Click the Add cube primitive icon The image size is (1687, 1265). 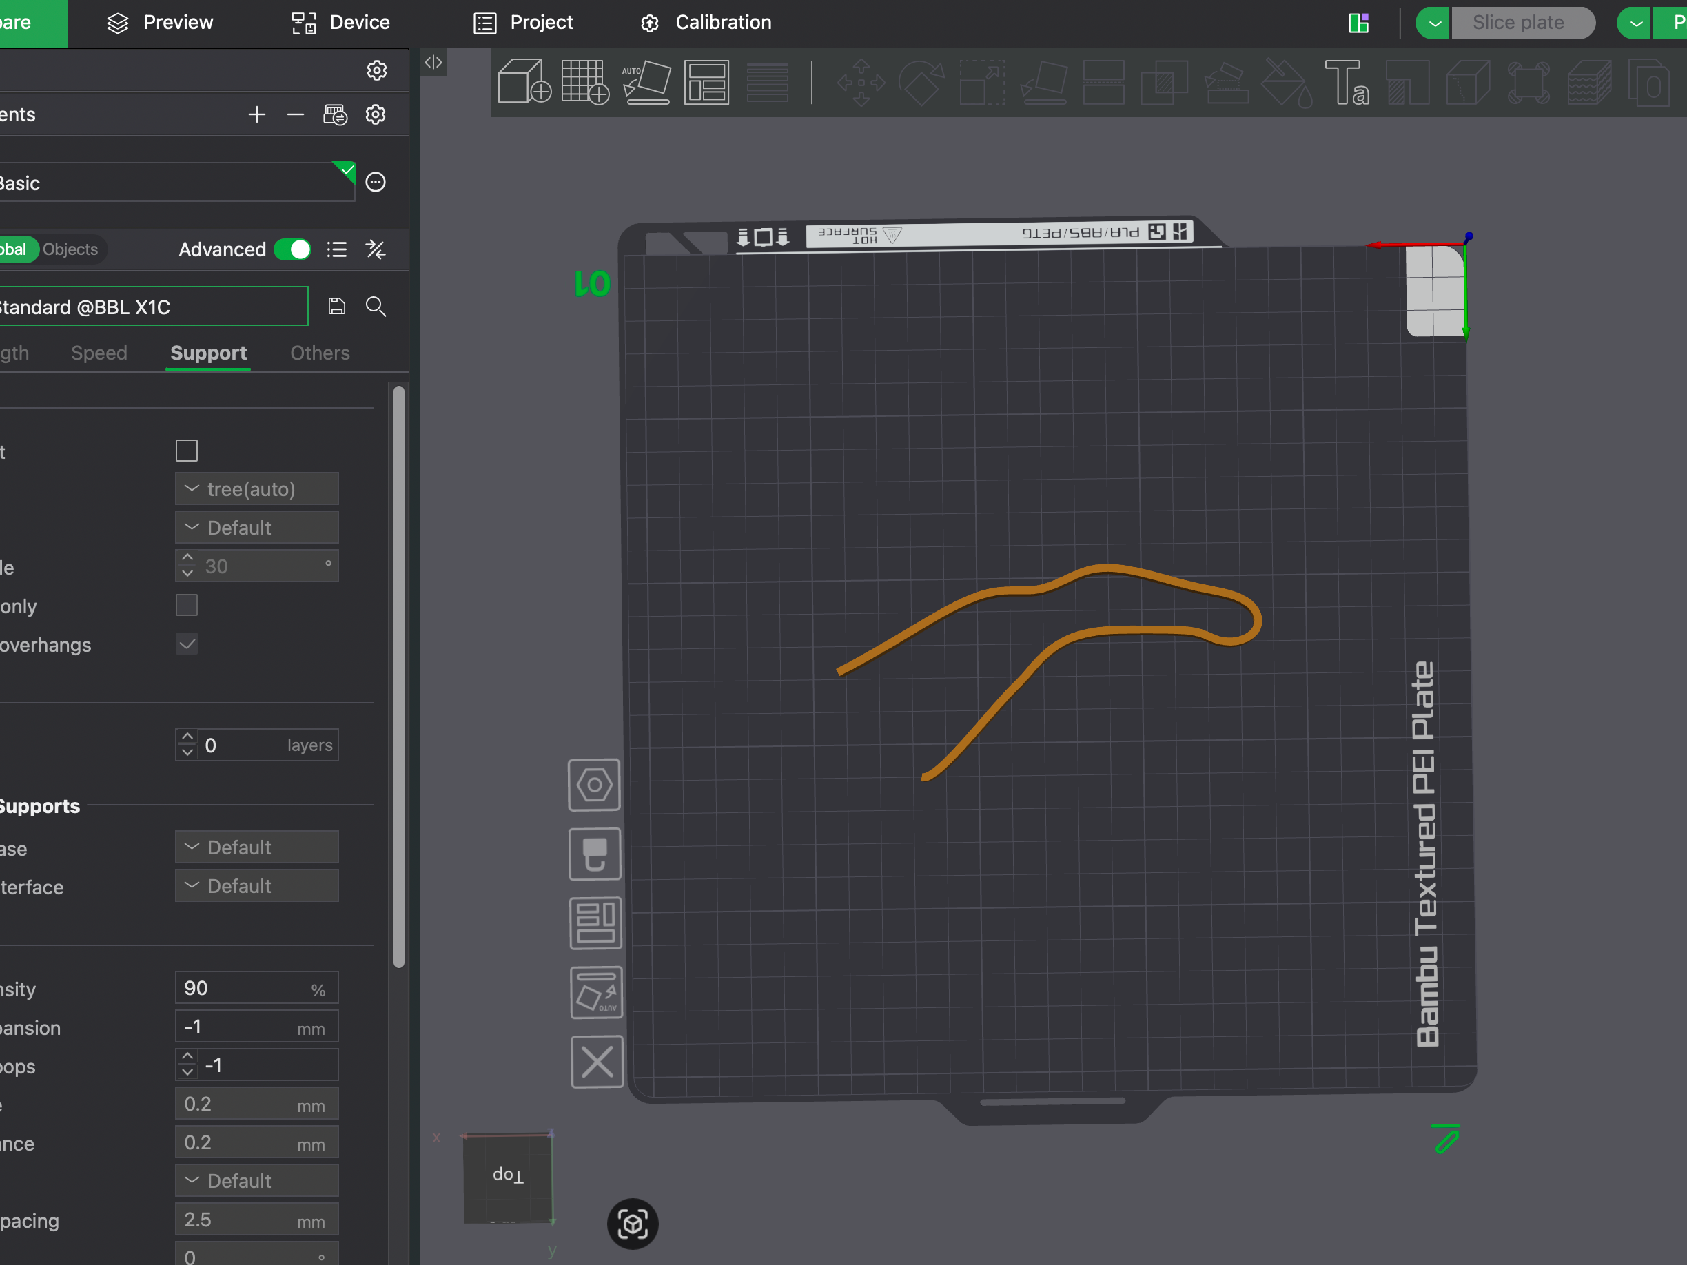pyautogui.click(x=523, y=81)
